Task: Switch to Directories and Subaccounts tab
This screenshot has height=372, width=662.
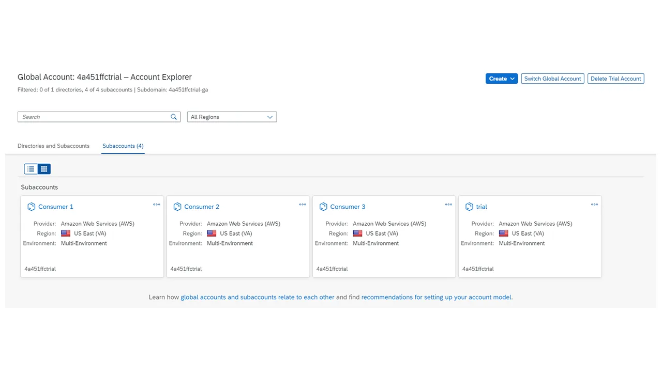Action: pos(53,146)
